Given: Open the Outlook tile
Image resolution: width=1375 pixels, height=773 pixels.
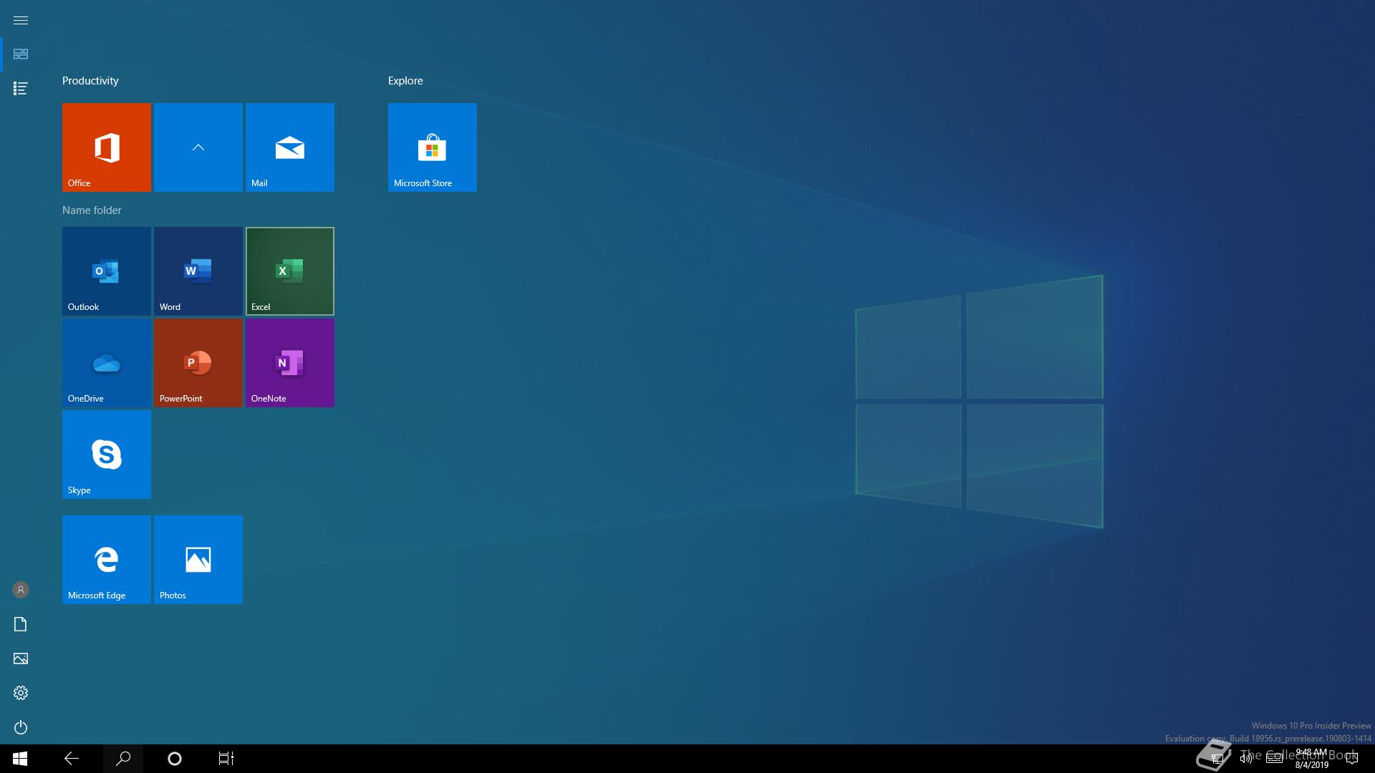Looking at the screenshot, I should tap(106, 271).
